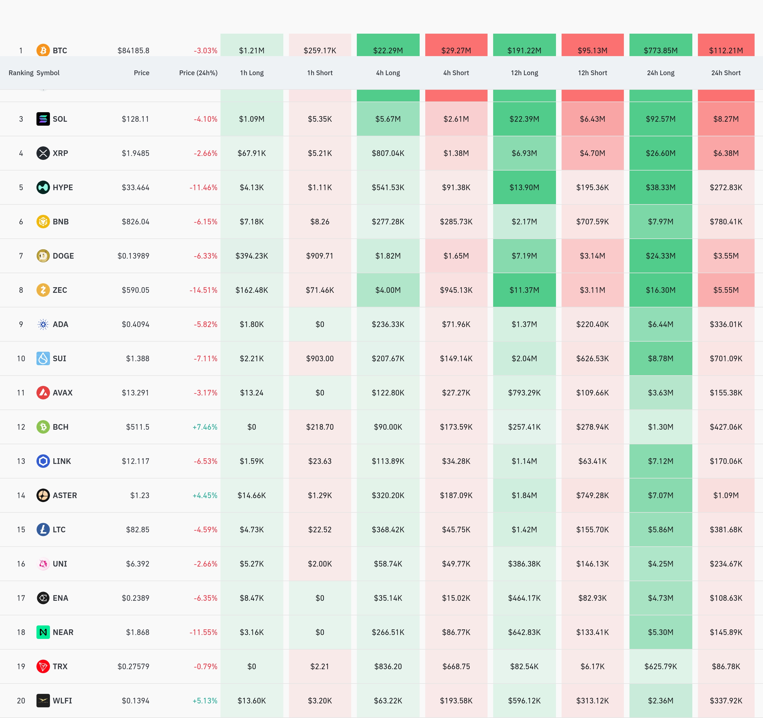Click the Solana SOL coin icon

[43, 119]
